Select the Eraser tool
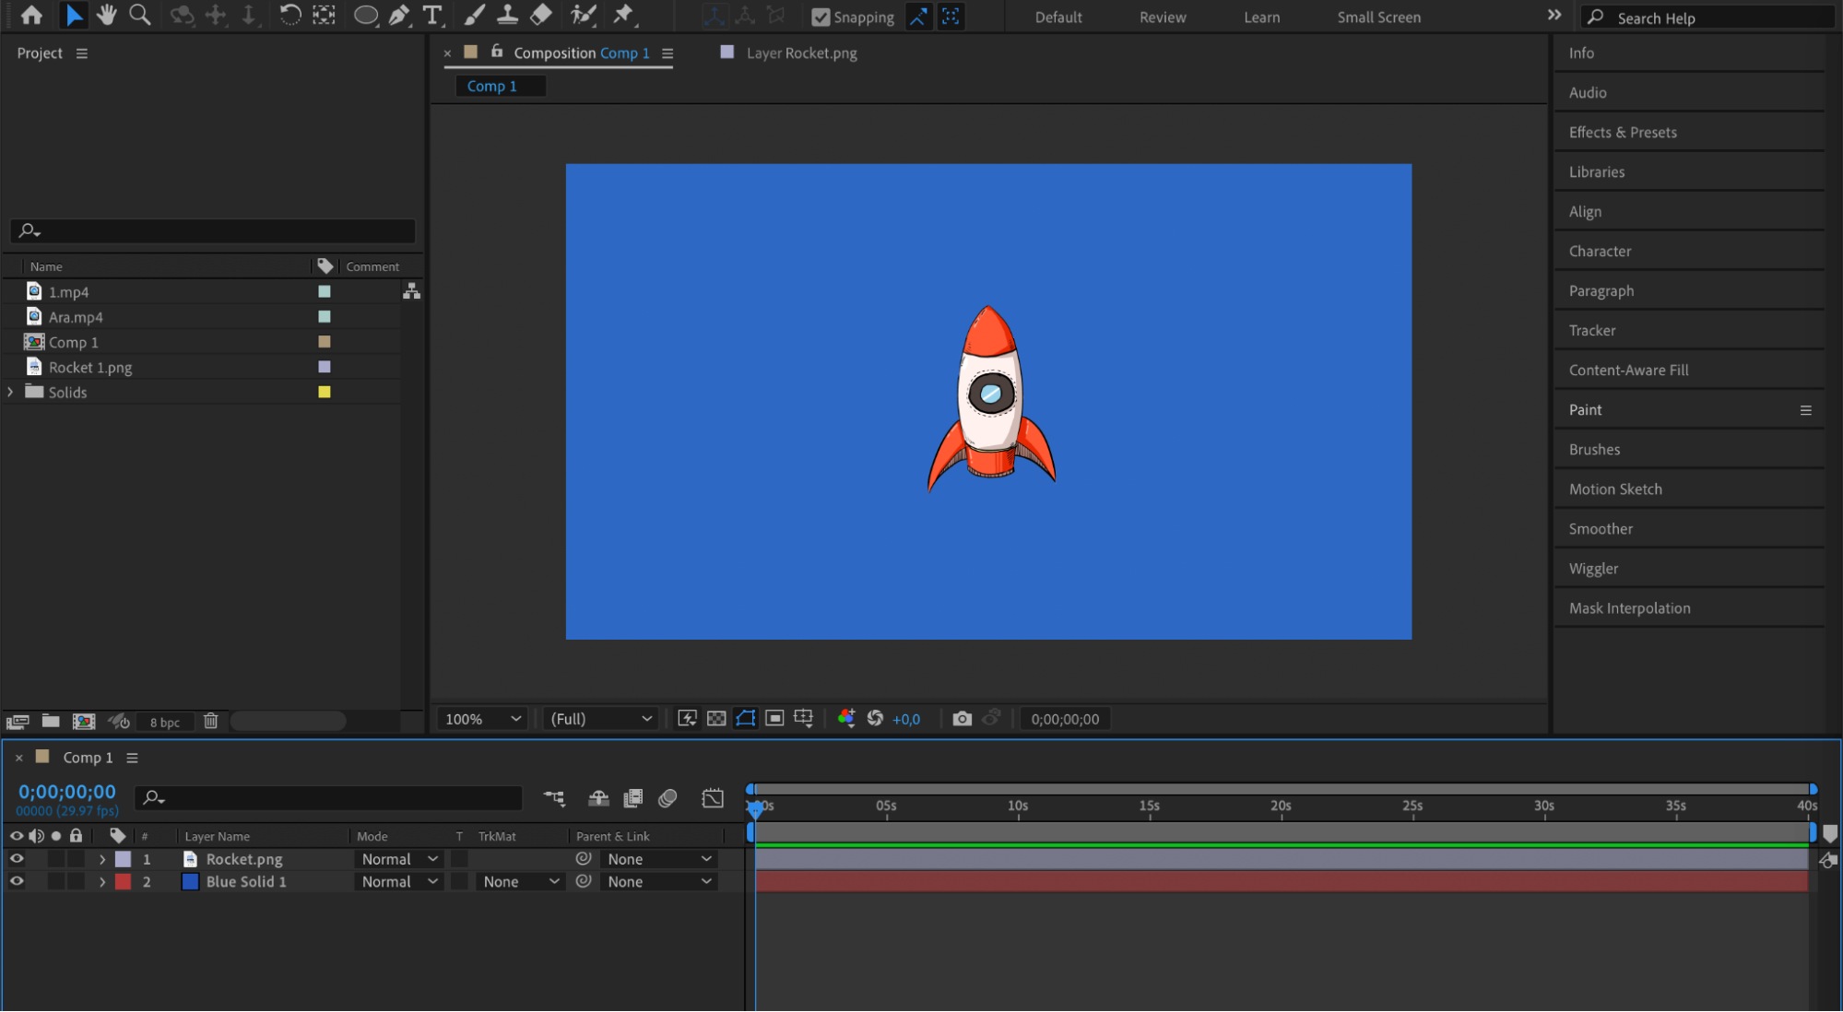The height and width of the screenshot is (1012, 1843). tap(542, 16)
